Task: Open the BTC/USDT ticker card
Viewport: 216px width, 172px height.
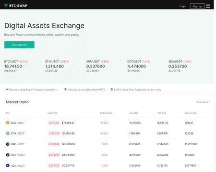Action: [x=16, y=66]
